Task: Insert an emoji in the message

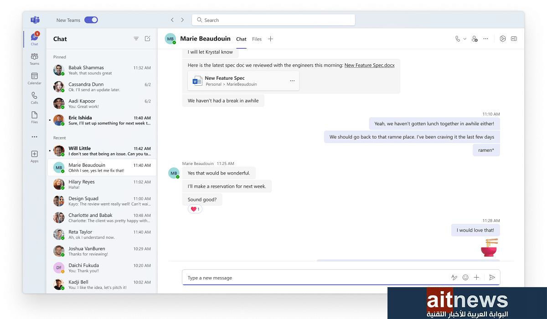Action: [465, 278]
